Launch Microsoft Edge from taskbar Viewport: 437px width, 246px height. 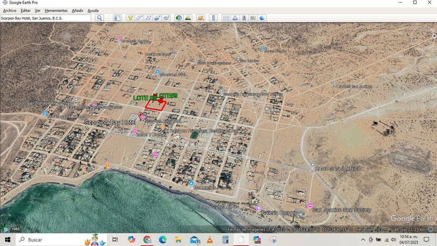pyautogui.click(x=163, y=239)
